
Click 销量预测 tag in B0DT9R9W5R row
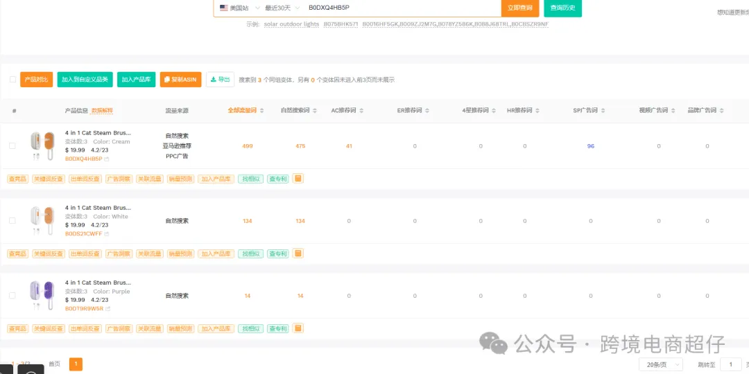coord(180,329)
